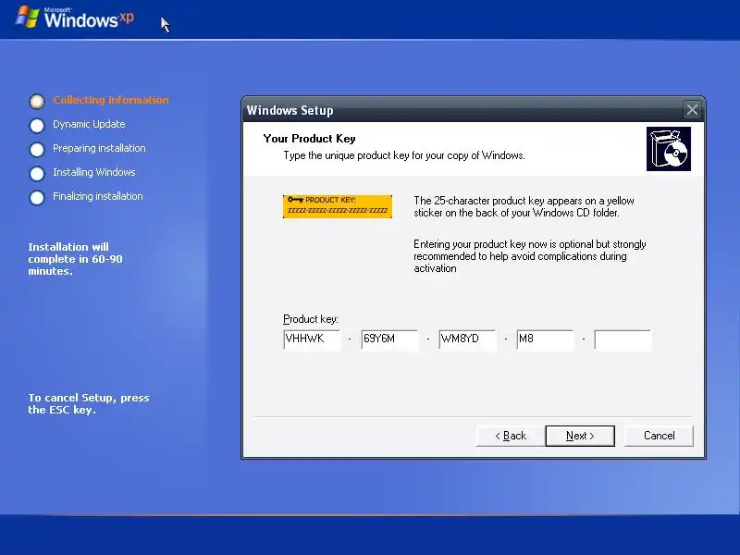Screen dimensions: 740x555
Task: Click 'Entering your product key now is optional' paragraph
Action: [529, 256]
